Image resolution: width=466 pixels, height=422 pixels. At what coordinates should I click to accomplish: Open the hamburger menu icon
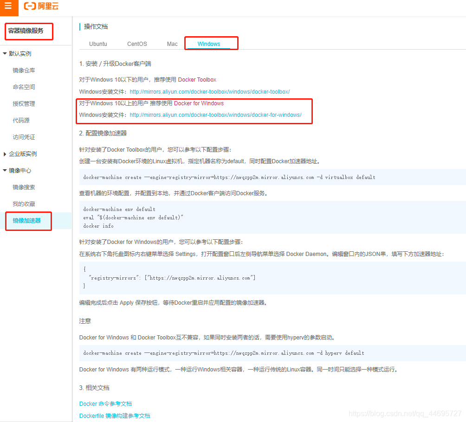(x=8, y=6)
